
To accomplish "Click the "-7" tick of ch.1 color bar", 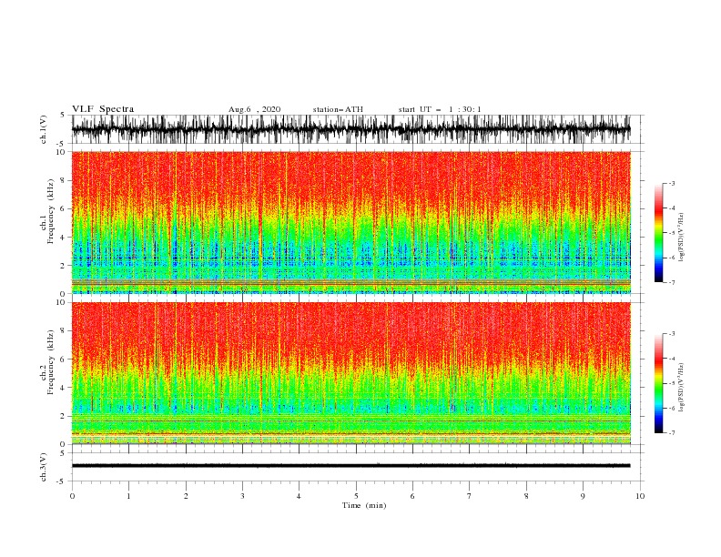I will 672,282.
